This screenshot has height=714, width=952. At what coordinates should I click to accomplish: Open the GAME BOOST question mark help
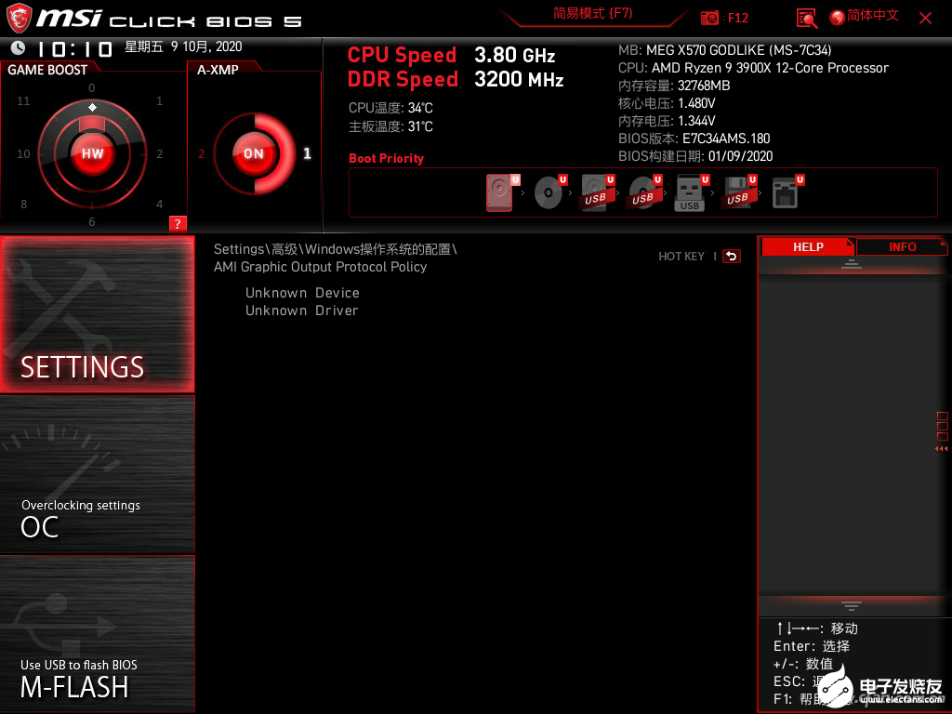pyautogui.click(x=178, y=223)
